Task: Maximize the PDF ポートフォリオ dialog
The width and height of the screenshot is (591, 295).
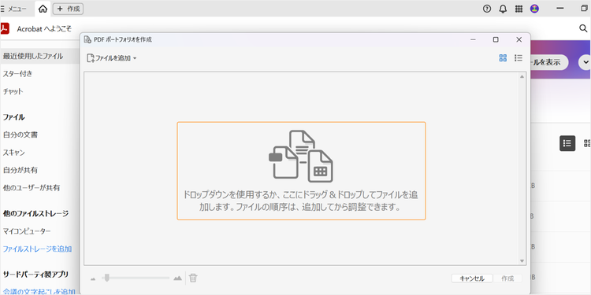Action: coord(496,39)
